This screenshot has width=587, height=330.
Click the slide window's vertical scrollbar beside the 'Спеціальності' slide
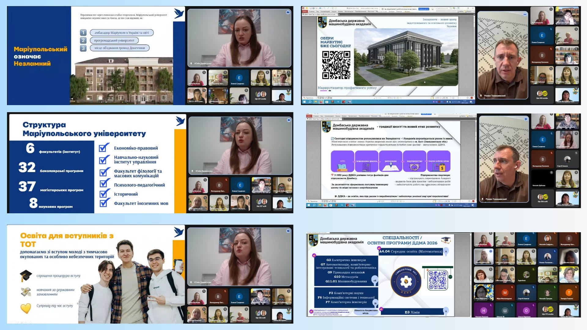pyautogui.click(x=470, y=275)
